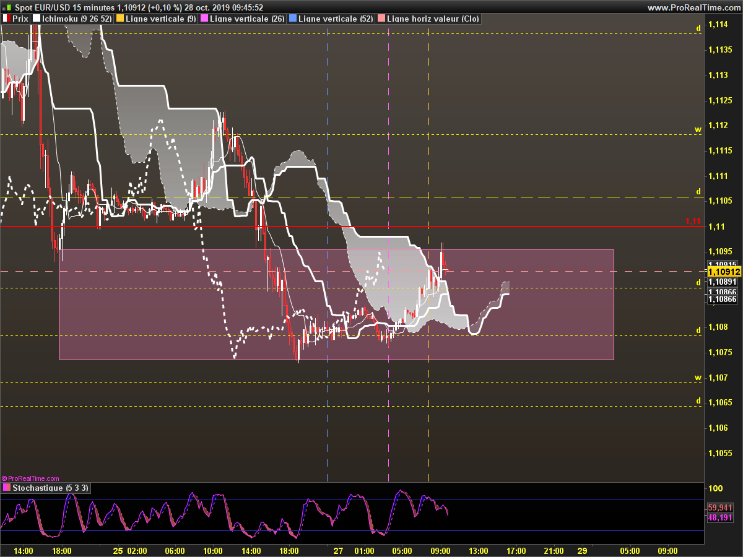The height and width of the screenshot is (557, 743).
Task: Click the 1,1075 price axis label
Action: 721,352
